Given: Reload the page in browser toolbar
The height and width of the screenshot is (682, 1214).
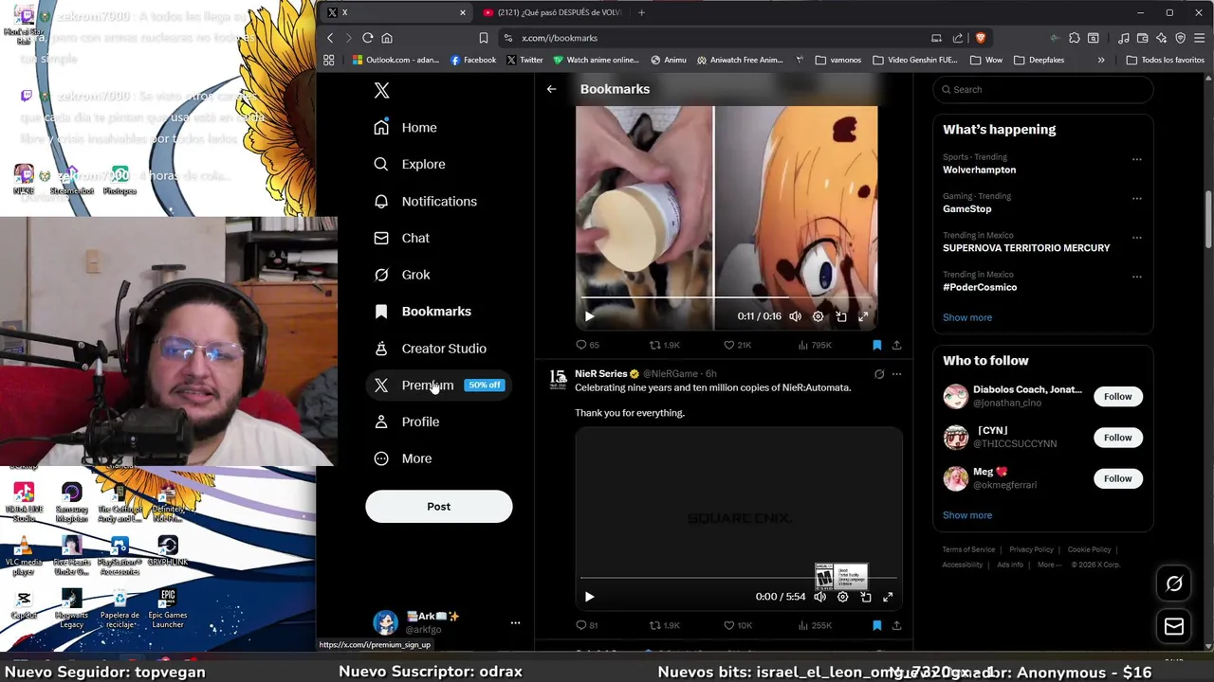Looking at the screenshot, I should (x=367, y=38).
